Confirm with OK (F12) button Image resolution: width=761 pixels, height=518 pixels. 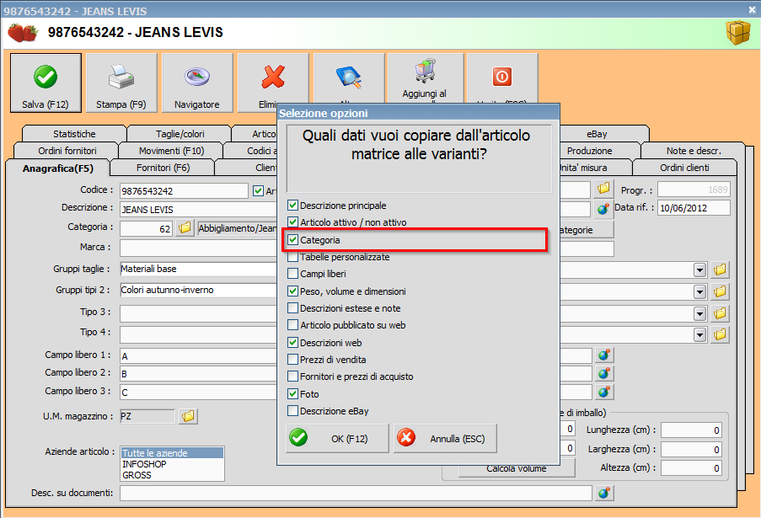click(x=337, y=439)
